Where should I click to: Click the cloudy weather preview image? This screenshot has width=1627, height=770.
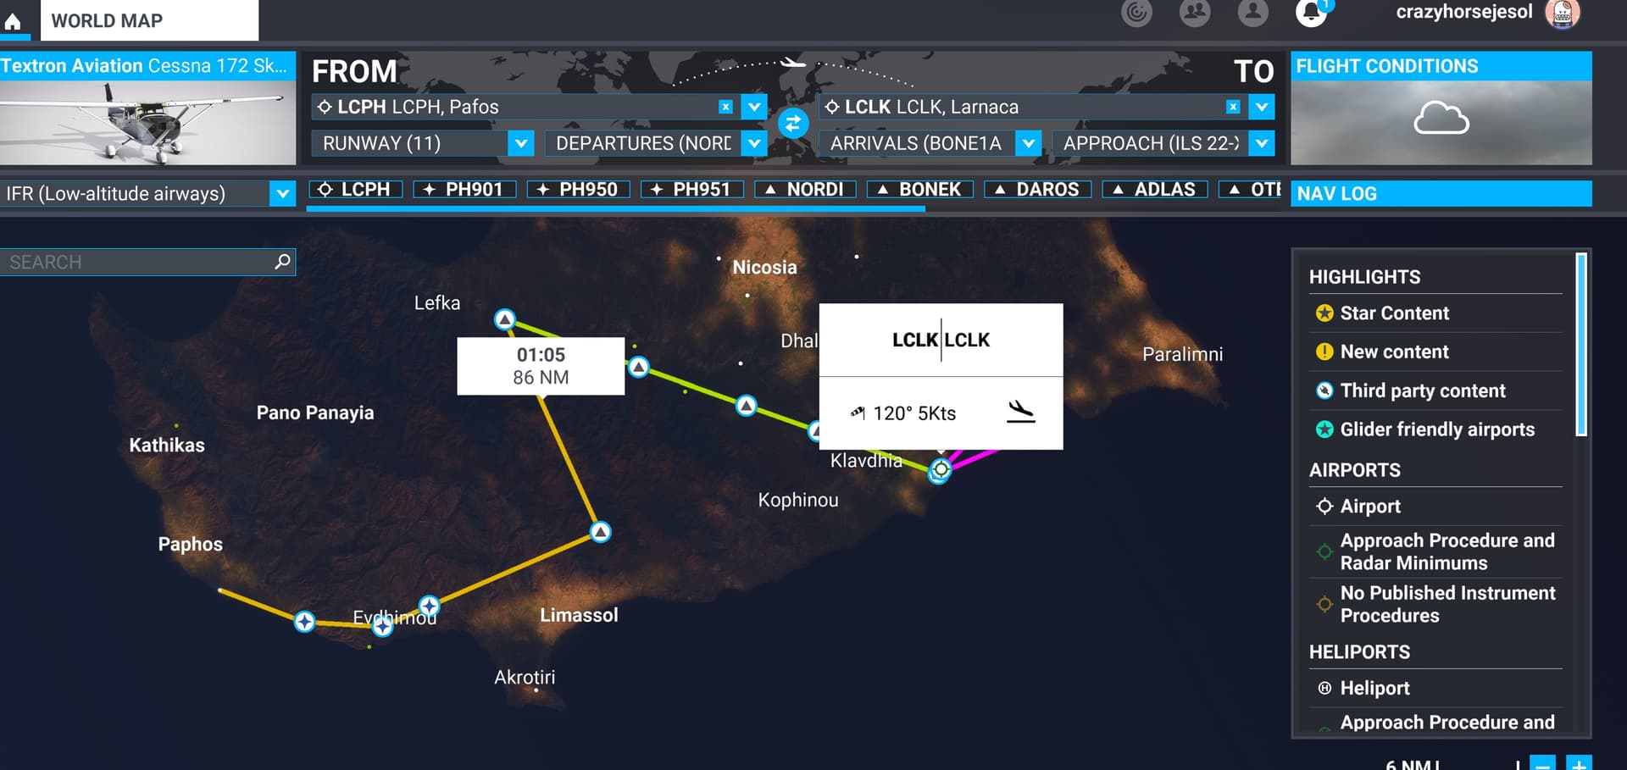click(x=1441, y=123)
